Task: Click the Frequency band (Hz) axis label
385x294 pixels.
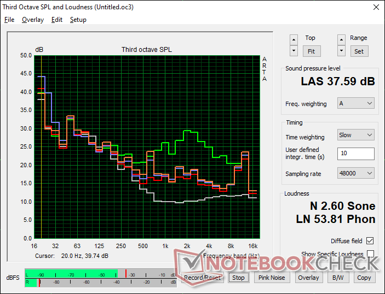Action: [231, 256]
